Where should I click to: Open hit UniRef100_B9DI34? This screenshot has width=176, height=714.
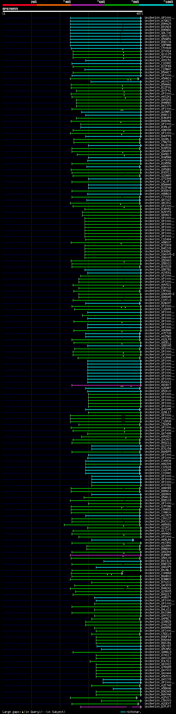point(158,42)
